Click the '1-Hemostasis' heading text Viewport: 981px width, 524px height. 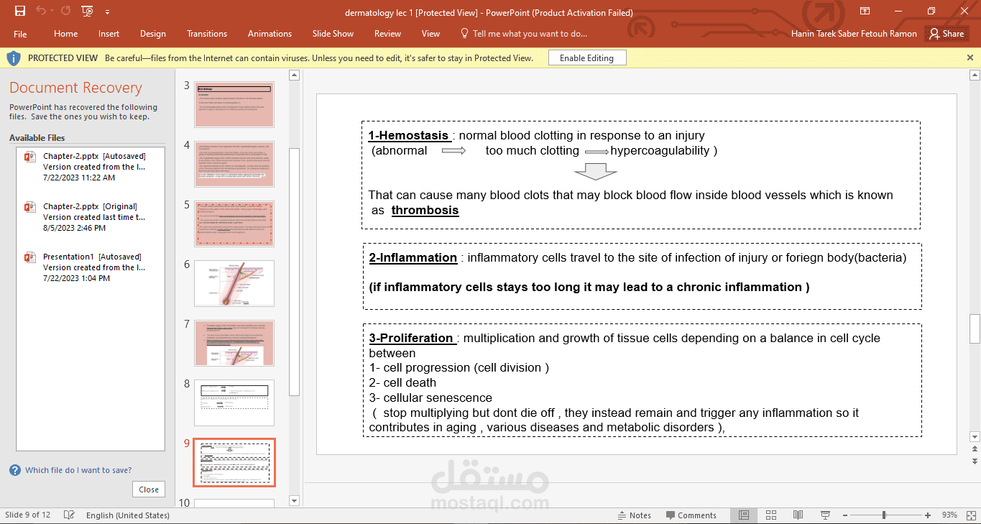408,135
